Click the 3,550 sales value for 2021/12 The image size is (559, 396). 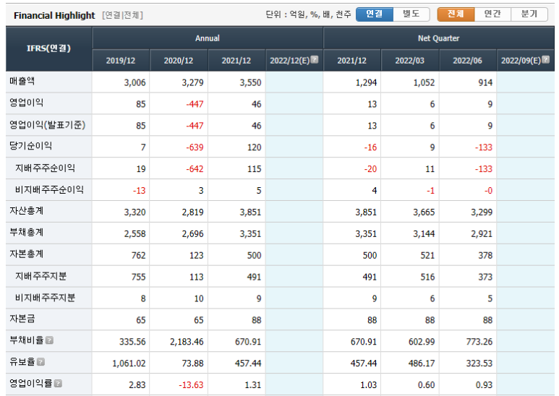[x=250, y=82]
